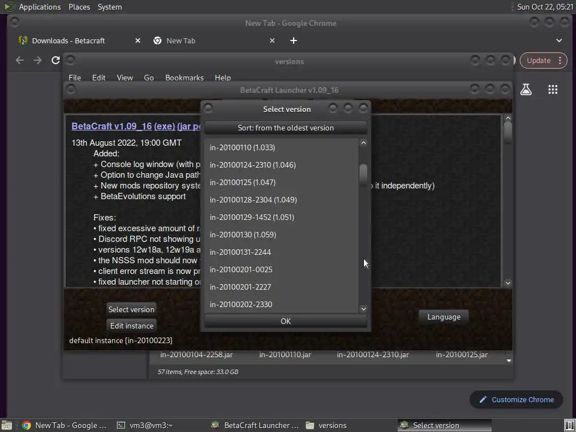The width and height of the screenshot is (576, 432).
Task: Select version in-20100129-1452 (1.051)
Action: [x=281, y=217]
